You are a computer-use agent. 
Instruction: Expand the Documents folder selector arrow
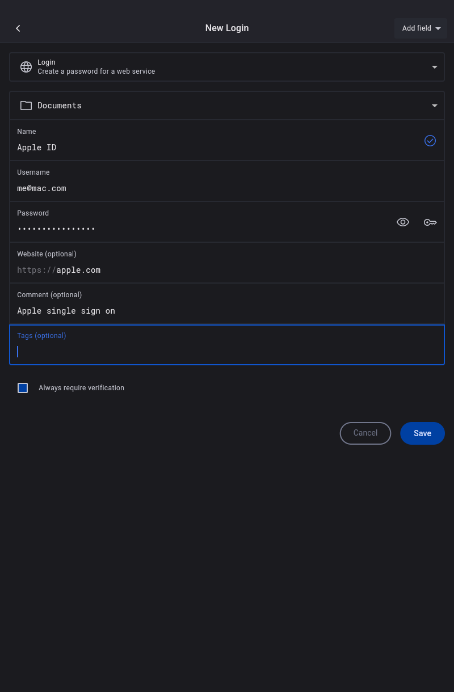tap(435, 106)
